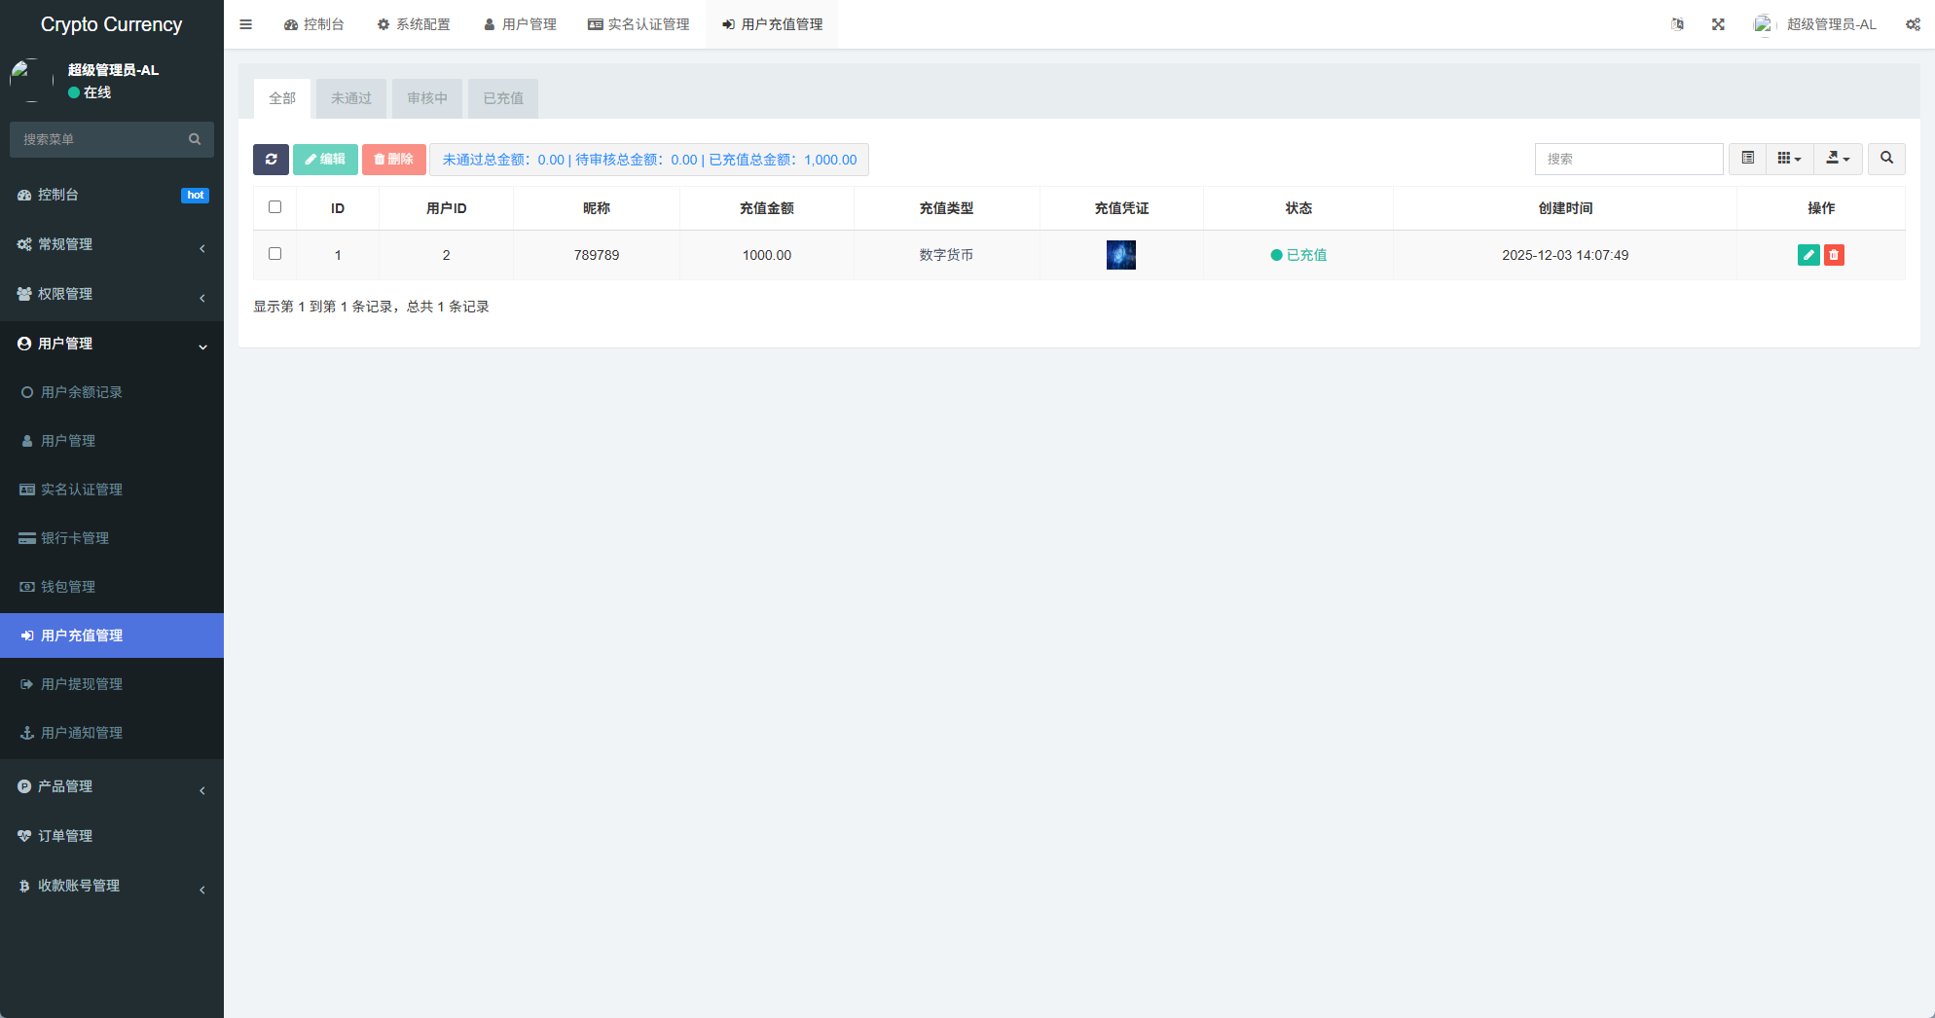Open 用户提现管理 in the sidebar
The image size is (1935, 1018).
click(x=82, y=684)
